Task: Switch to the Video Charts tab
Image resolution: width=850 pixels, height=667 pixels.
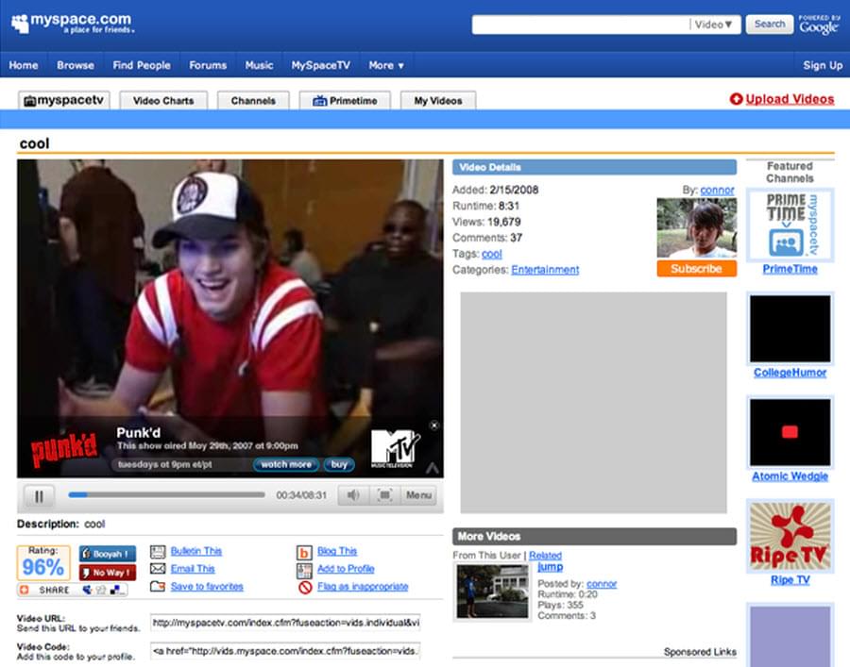Action: 163,101
